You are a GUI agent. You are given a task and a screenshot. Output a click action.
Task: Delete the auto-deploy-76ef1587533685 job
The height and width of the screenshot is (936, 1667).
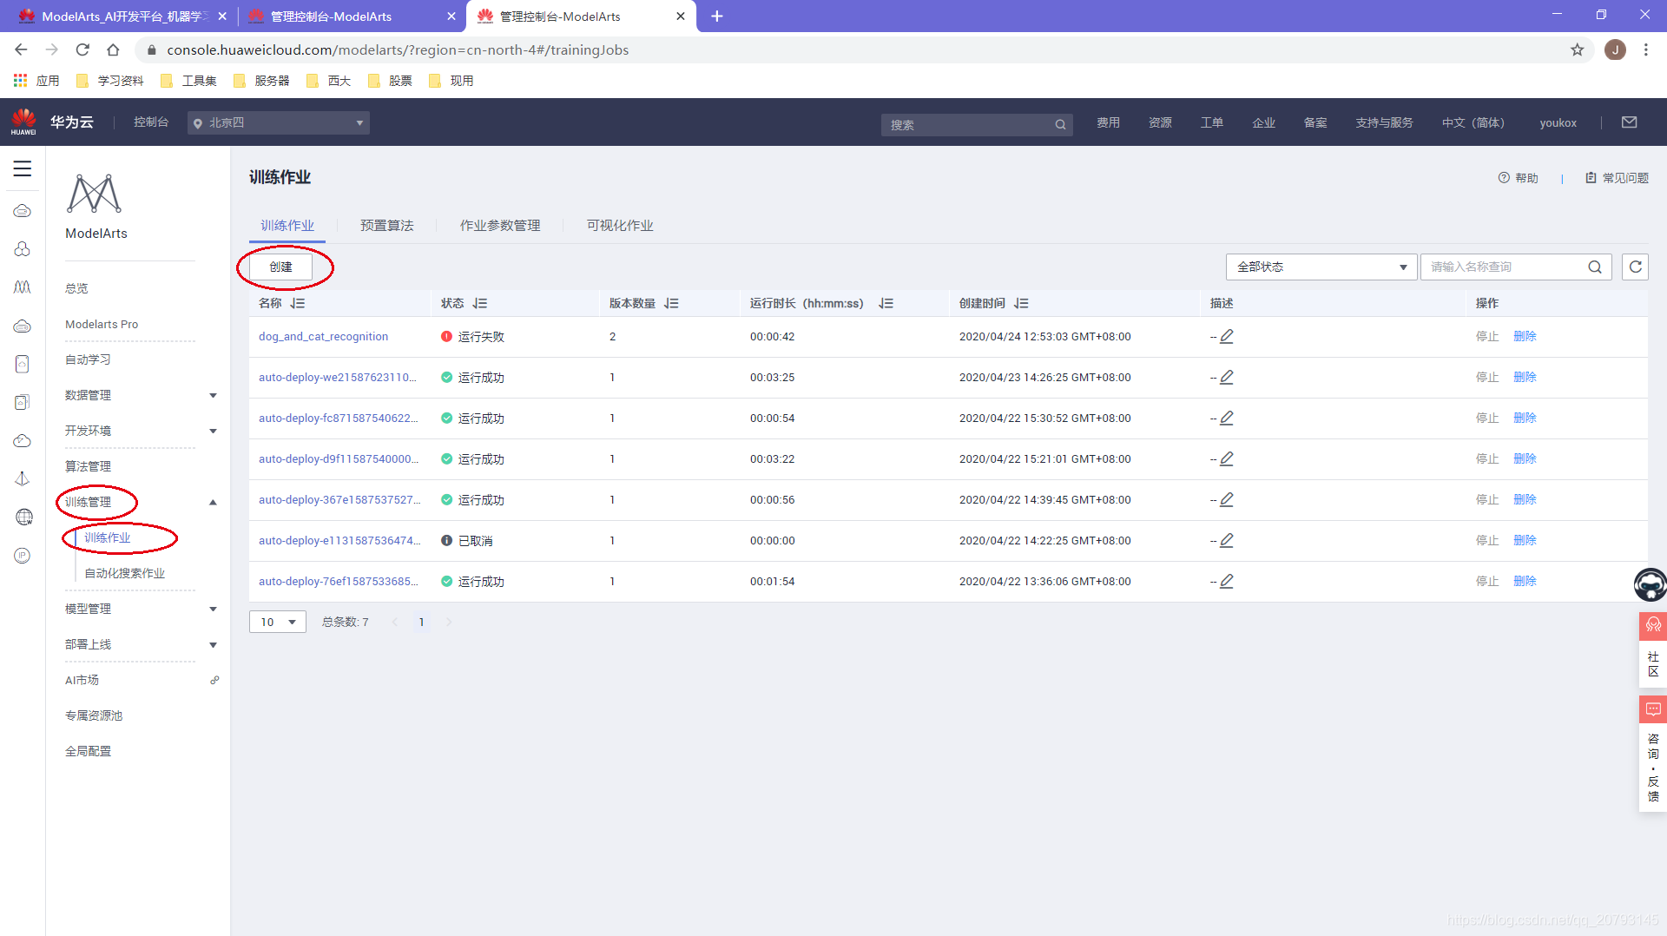click(x=1525, y=581)
